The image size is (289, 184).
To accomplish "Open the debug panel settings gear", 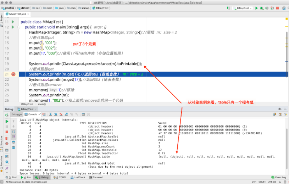I will 279,109.
